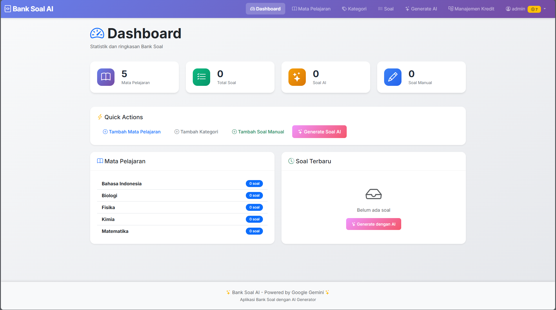The height and width of the screenshot is (310, 556).
Task: Select Matematika in the Mata Pelajaran list
Action: (x=115, y=231)
